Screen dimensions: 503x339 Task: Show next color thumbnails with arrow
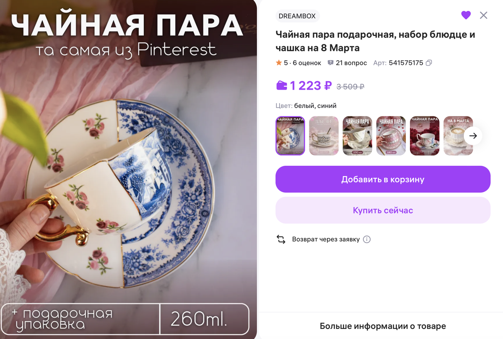coord(473,136)
